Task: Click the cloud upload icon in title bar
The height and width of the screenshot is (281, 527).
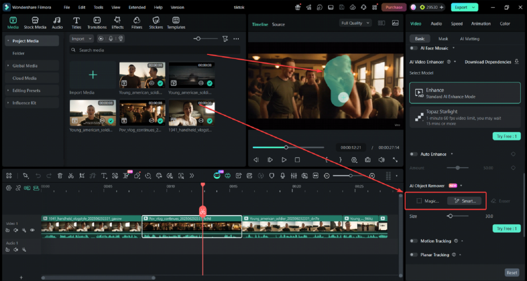Action: 353,7
